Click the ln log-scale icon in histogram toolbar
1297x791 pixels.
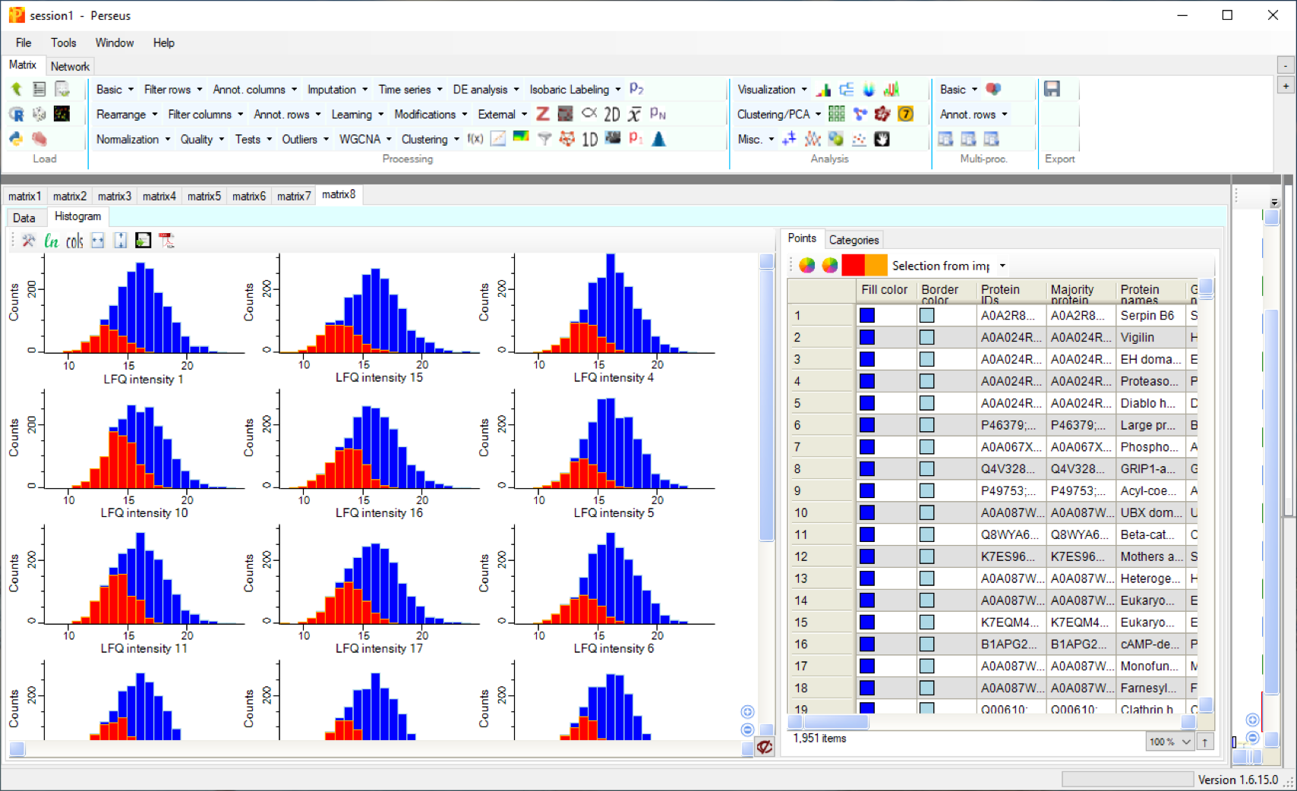pos(52,241)
